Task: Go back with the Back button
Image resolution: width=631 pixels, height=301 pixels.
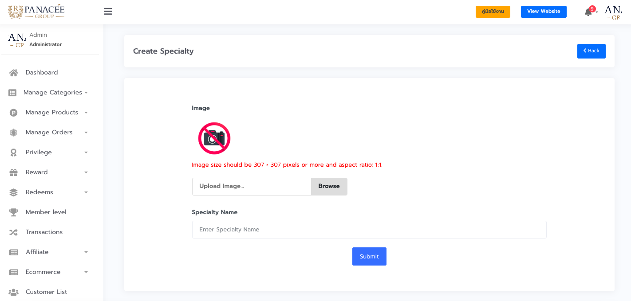Action: pos(591,51)
